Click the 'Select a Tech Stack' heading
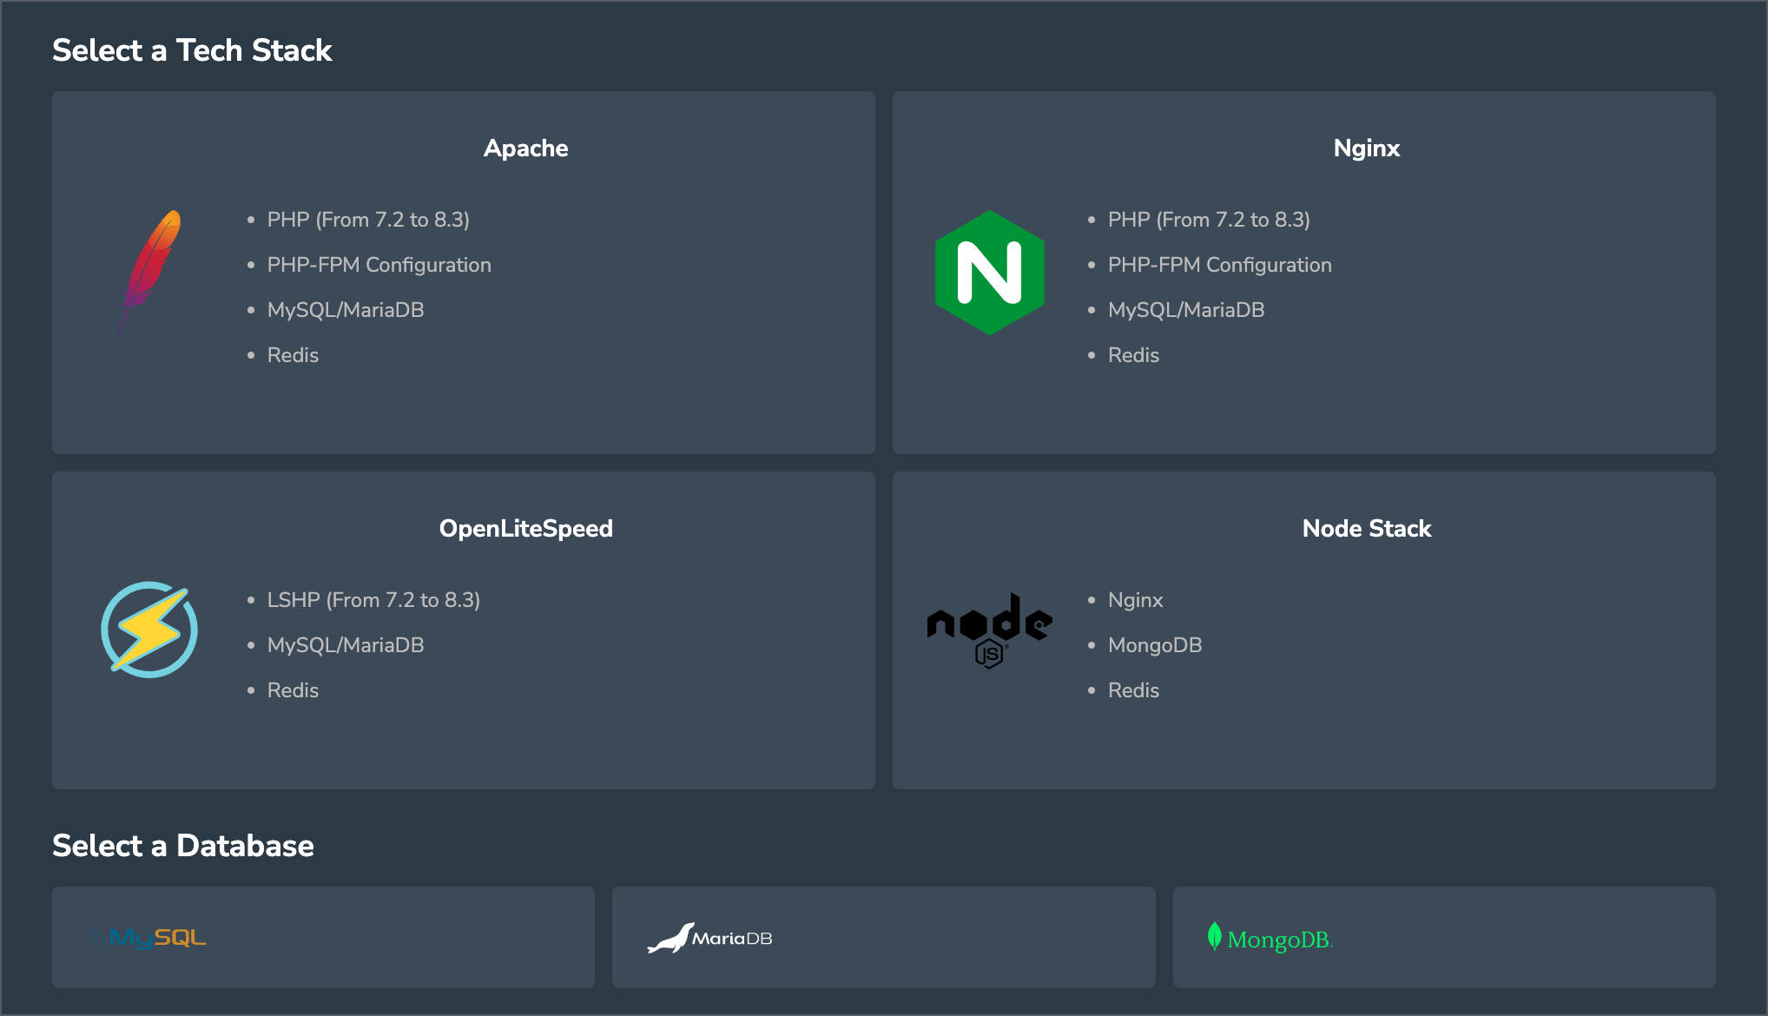This screenshot has width=1768, height=1016. click(x=192, y=50)
